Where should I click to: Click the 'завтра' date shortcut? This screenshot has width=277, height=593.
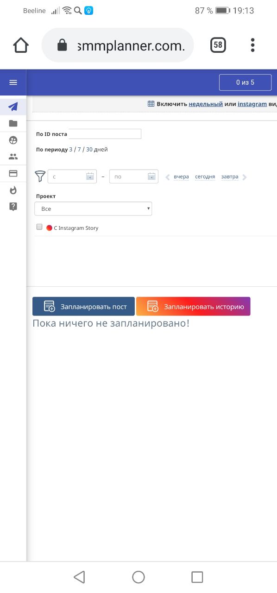[x=230, y=177]
